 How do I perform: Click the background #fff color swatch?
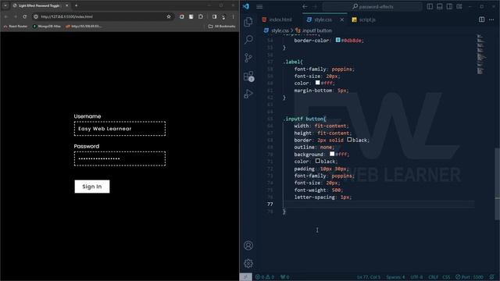332,154
